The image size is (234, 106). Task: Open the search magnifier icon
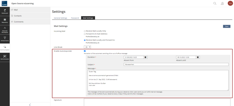(x=215, y=4)
